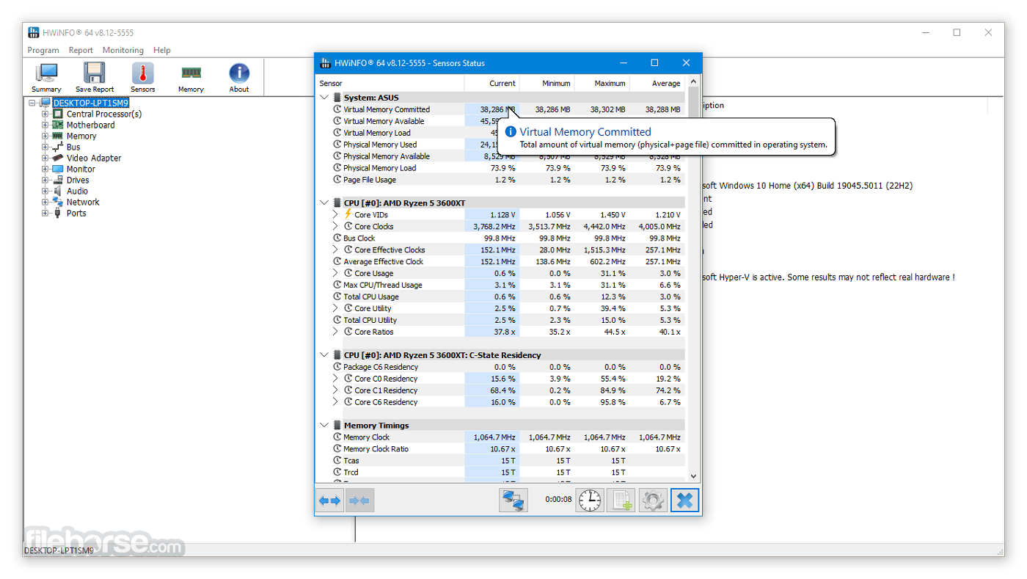Open the Program menu
Screen dimensions: 1027x579
tap(43, 51)
